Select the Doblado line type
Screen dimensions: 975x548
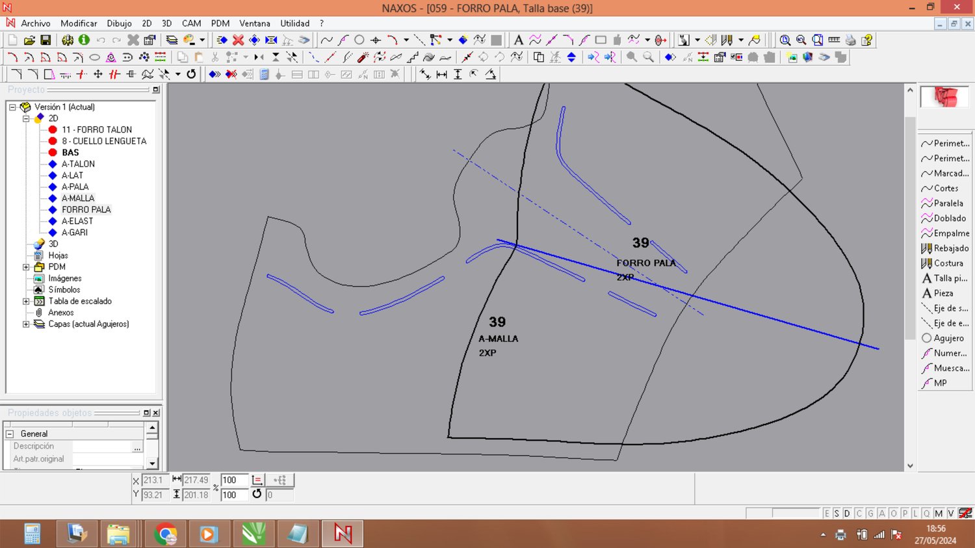pyautogui.click(x=944, y=218)
